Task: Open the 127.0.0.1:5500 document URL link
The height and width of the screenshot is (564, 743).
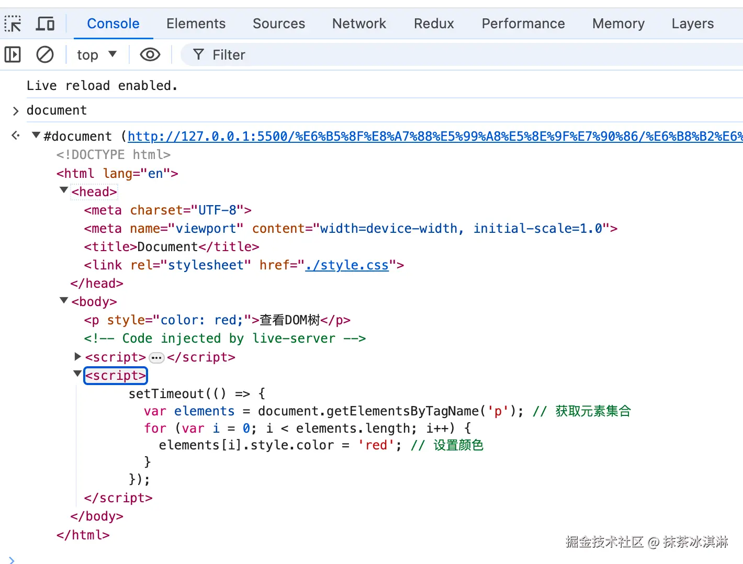Action: pyautogui.click(x=435, y=137)
